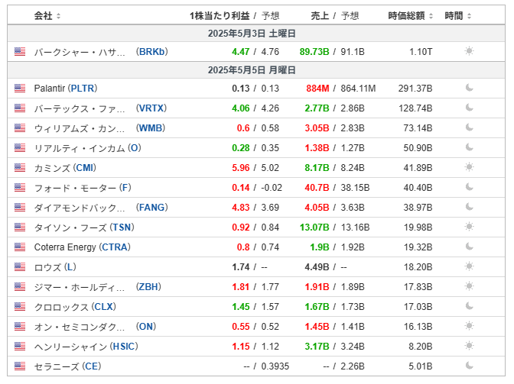Image resolution: width=514 pixels, height=384 pixels.
Task: Click sun icon in ON row
Action: click(469, 326)
